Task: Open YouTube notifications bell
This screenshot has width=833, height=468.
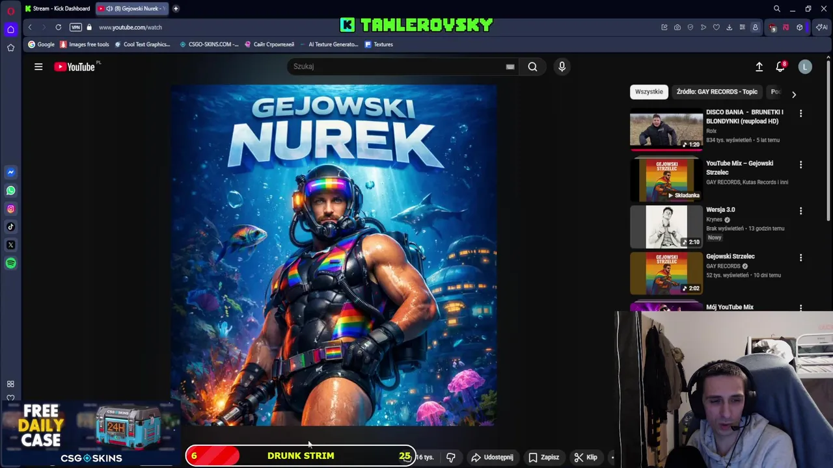Action: tap(780, 66)
